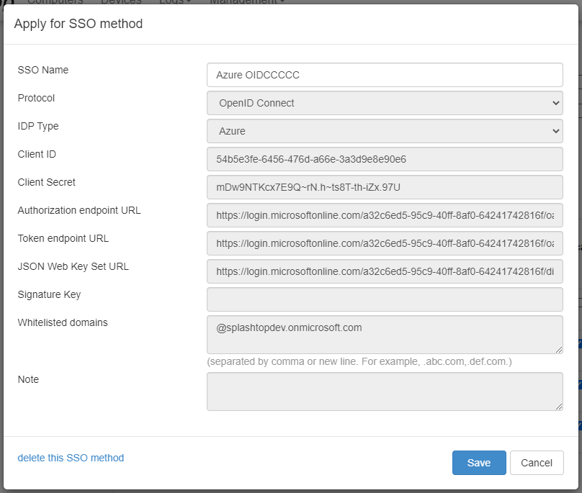Click the Note field resize handle
This screenshot has width=582, height=493.
click(x=559, y=407)
